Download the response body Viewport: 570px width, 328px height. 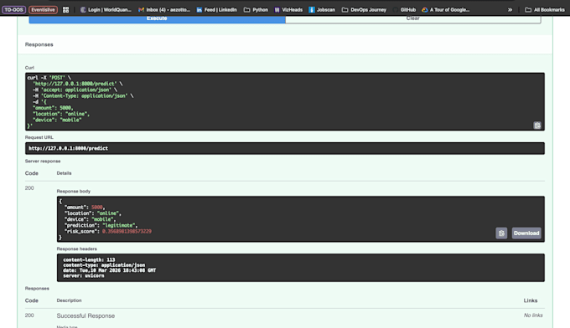point(526,233)
